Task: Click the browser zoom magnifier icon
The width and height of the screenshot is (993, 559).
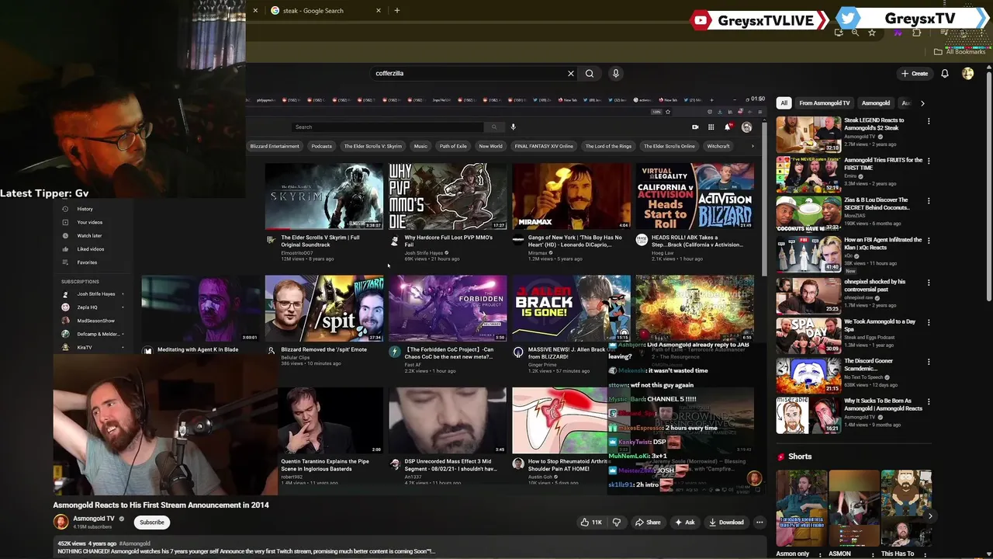Action: coord(855,33)
